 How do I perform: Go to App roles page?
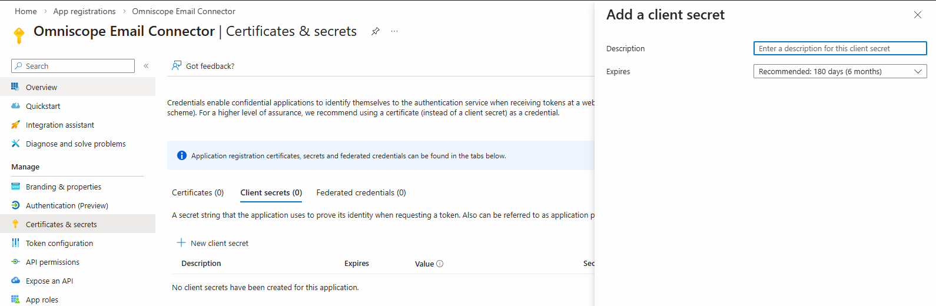pos(78,300)
